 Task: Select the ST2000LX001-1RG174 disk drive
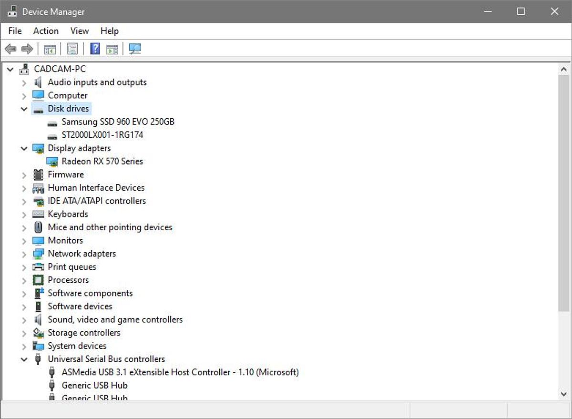[102, 135]
